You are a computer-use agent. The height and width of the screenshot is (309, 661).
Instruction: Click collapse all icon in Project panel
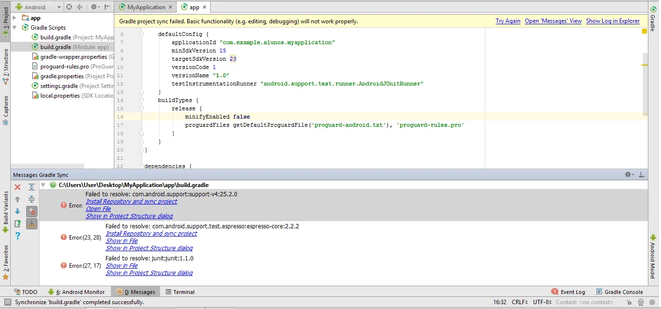point(79,7)
